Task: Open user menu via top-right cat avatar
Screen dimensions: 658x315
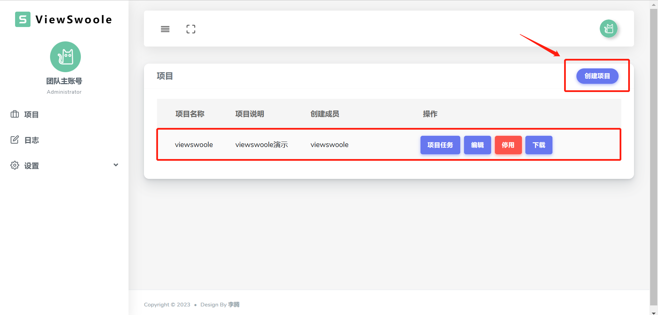Action: (609, 28)
